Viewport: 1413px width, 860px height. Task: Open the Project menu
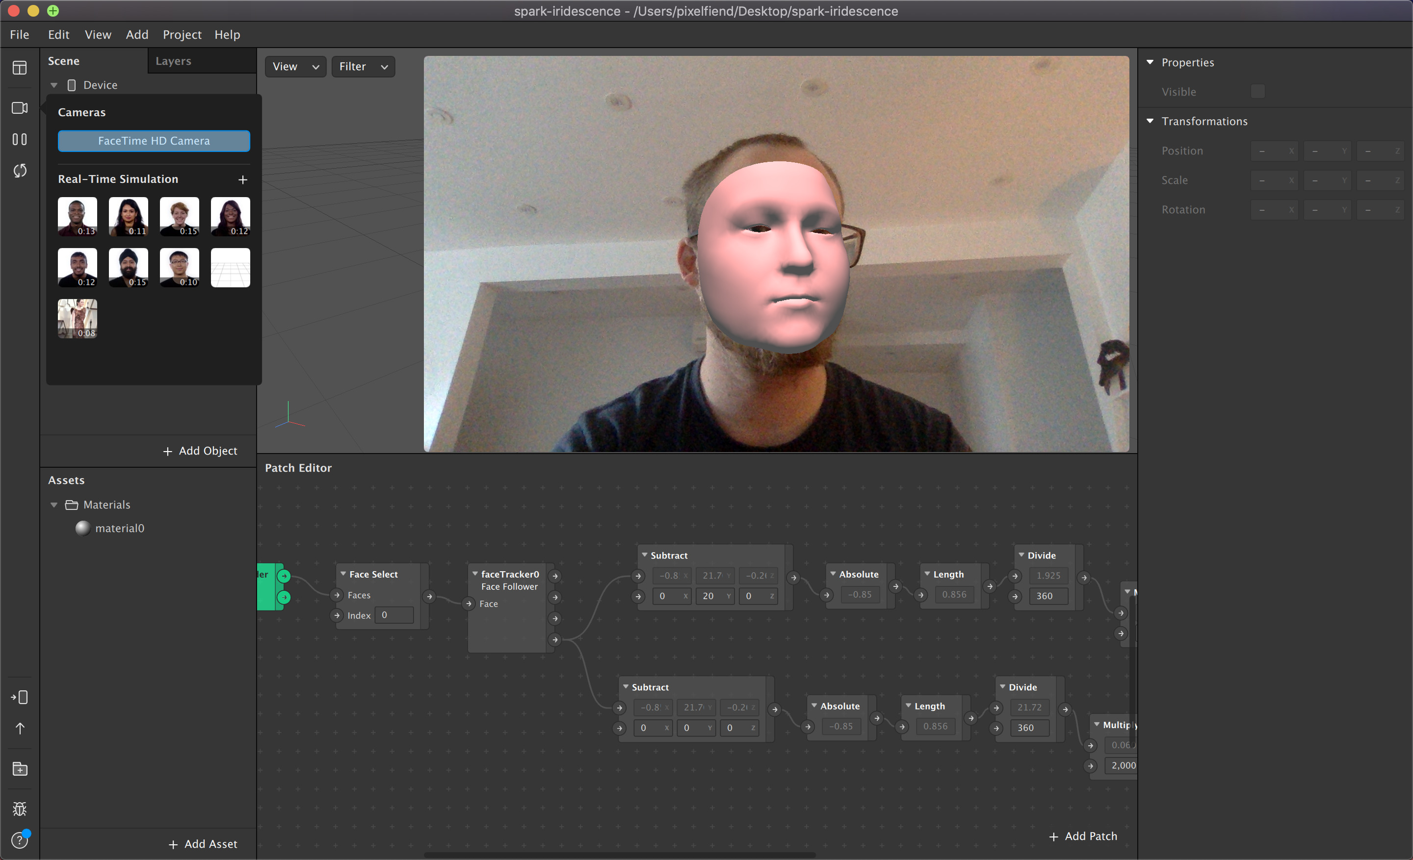point(182,34)
